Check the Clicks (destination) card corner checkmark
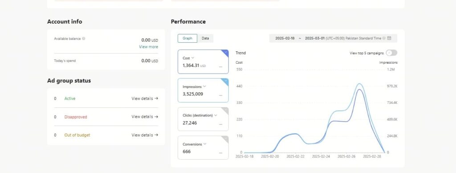456x173 pixels. click(225, 110)
